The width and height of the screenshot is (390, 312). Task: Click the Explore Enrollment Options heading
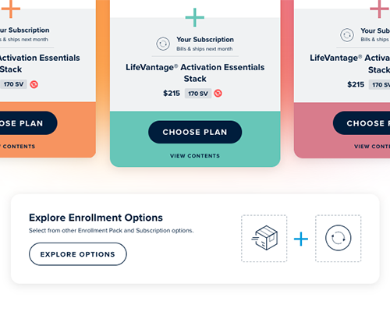[96, 218]
